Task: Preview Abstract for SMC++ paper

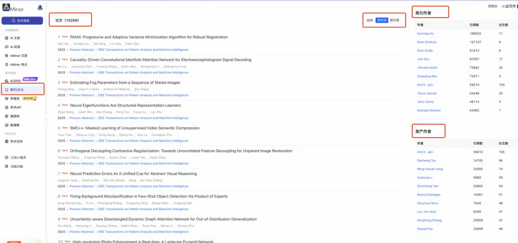Action: [82, 141]
